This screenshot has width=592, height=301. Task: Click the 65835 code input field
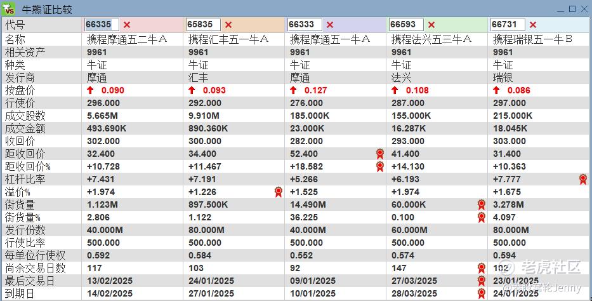[x=203, y=25]
